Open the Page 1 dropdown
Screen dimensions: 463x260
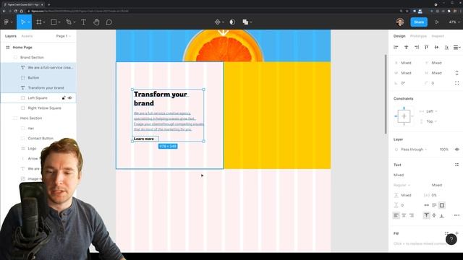pyautogui.click(x=64, y=36)
